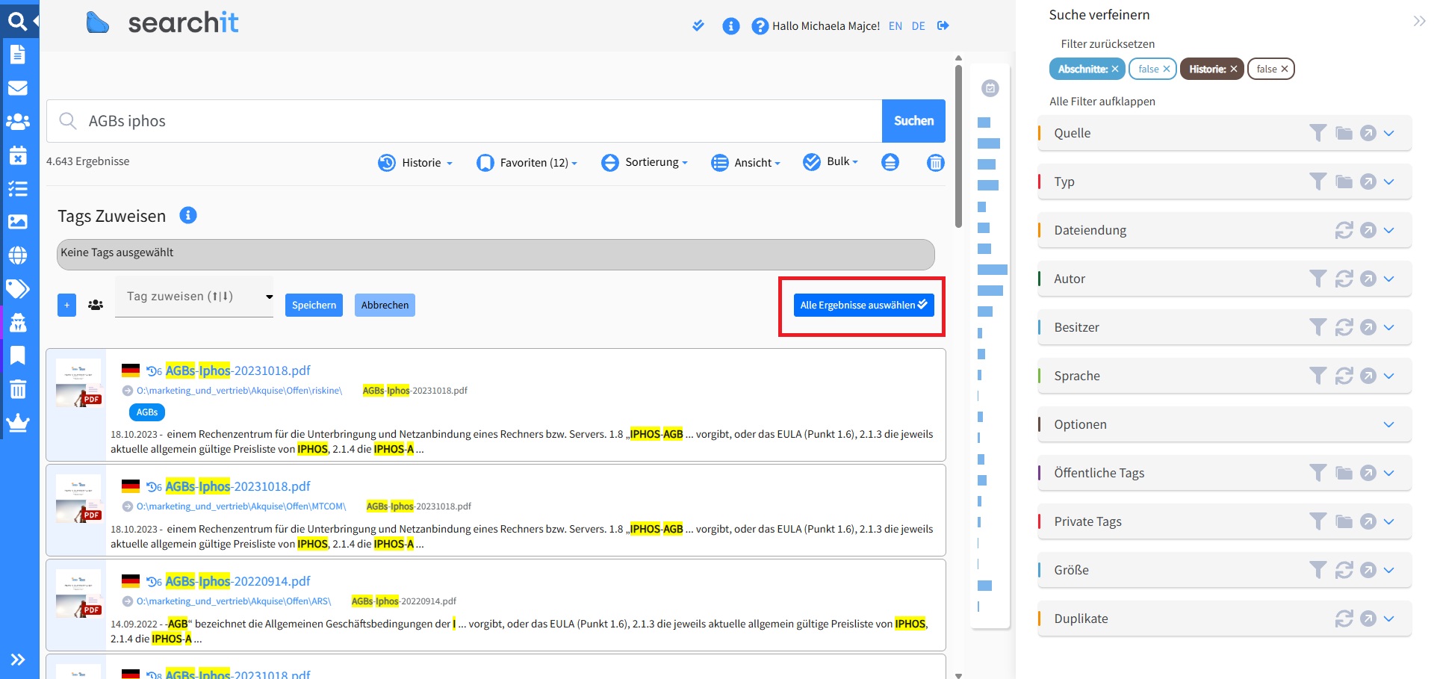
Task: Click the bookmark icon in left sidebar
Action: pos(18,356)
